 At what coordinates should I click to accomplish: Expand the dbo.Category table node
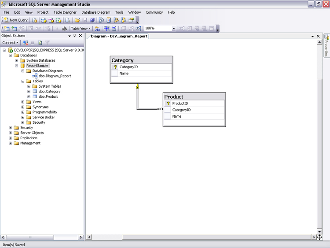(x=29, y=92)
